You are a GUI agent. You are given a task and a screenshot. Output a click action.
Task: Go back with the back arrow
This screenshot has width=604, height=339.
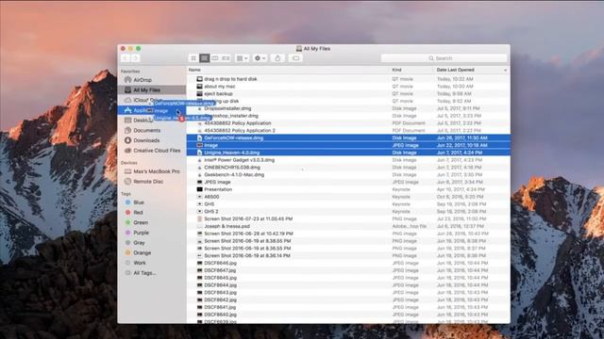[126, 58]
